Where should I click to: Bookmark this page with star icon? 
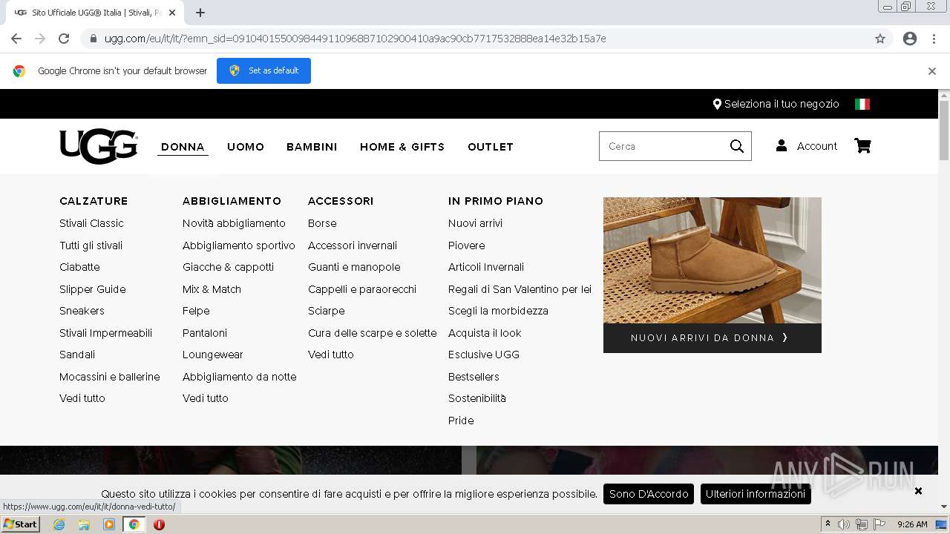pos(880,39)
